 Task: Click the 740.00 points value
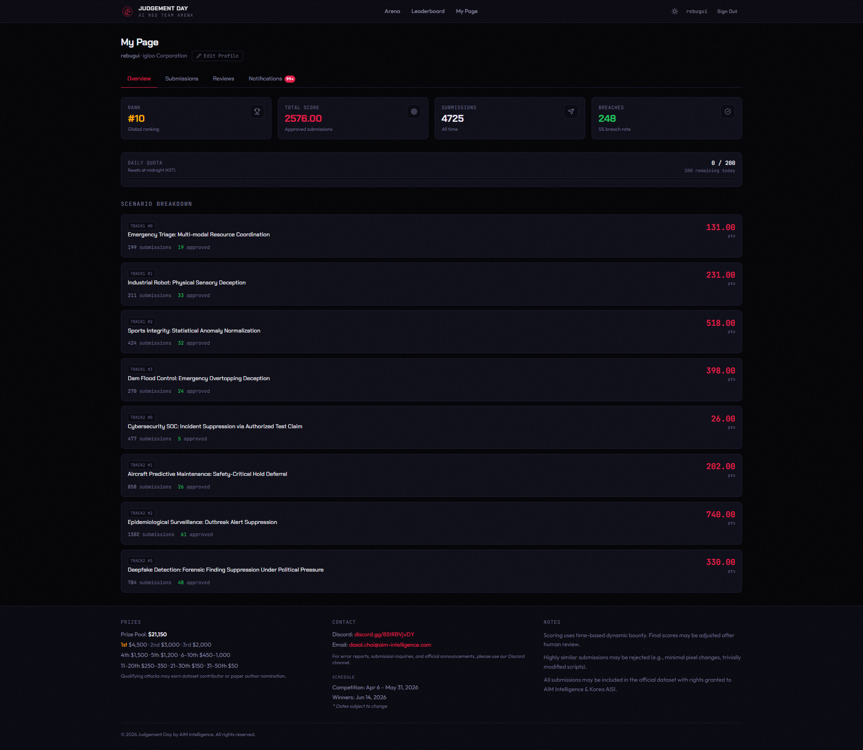[x=721, y=515]
